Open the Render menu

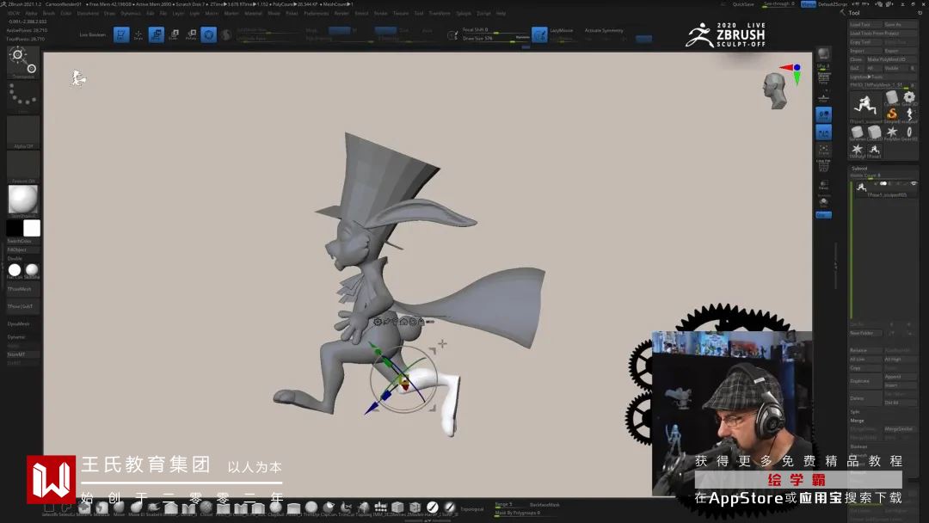[x=341, y=13]
